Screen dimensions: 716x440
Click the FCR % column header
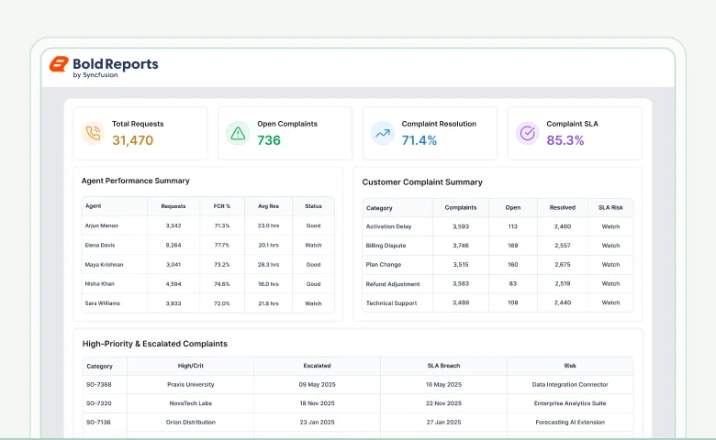(x=222, y=206)
